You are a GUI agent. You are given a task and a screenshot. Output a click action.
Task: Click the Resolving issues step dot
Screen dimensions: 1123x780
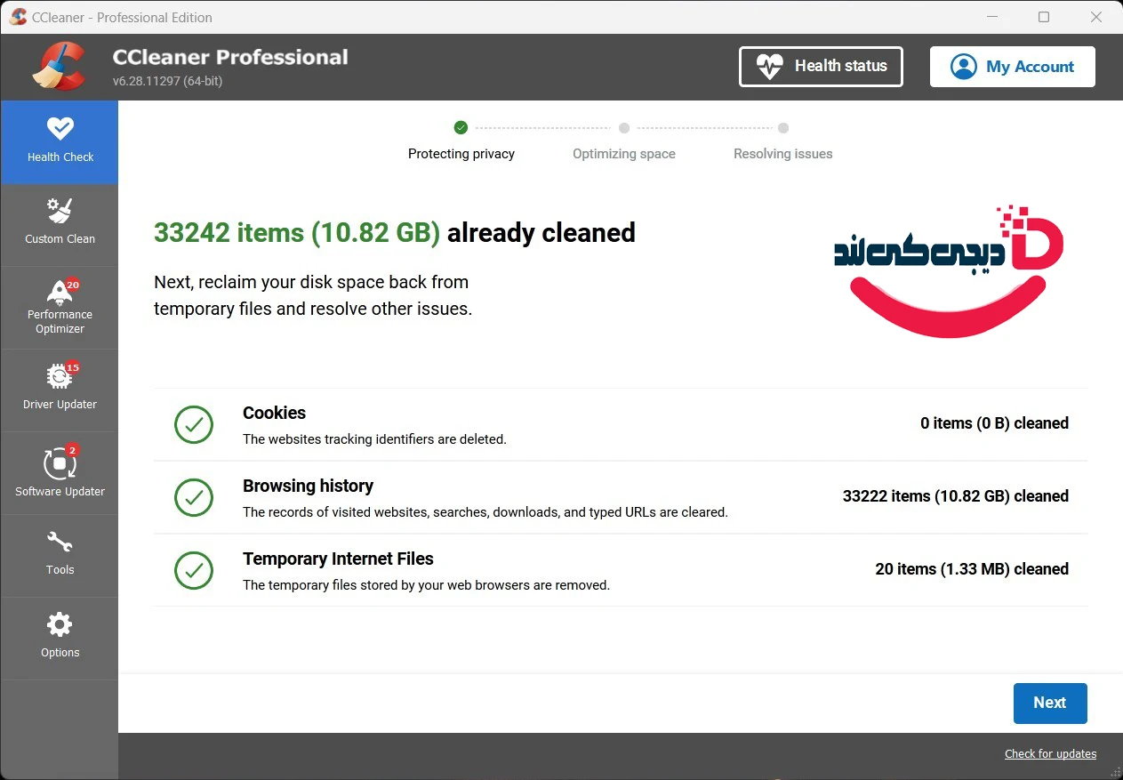pos(783,128)
